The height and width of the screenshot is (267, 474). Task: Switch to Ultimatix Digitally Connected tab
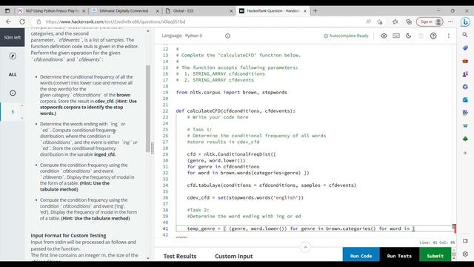pyautogui.click(x=125, y=10)
